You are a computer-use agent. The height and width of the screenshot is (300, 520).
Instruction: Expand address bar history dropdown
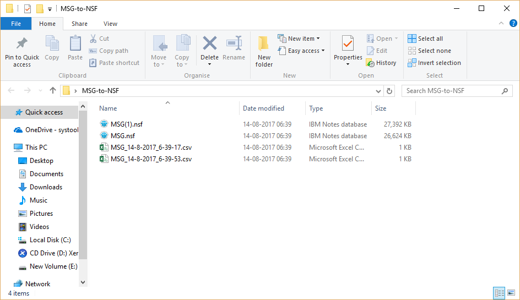point(378,91)
